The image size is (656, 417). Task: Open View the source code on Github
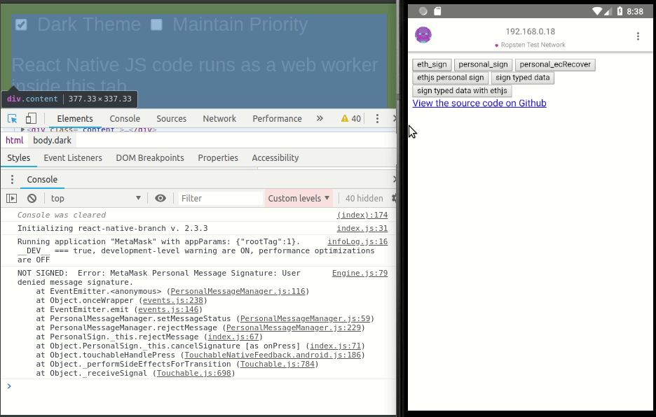coord(479,104)
